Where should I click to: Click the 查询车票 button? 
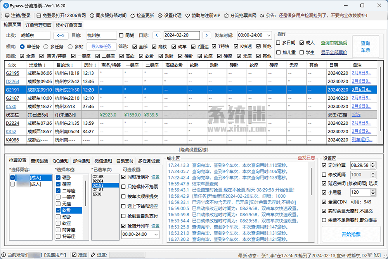[365, 47]
